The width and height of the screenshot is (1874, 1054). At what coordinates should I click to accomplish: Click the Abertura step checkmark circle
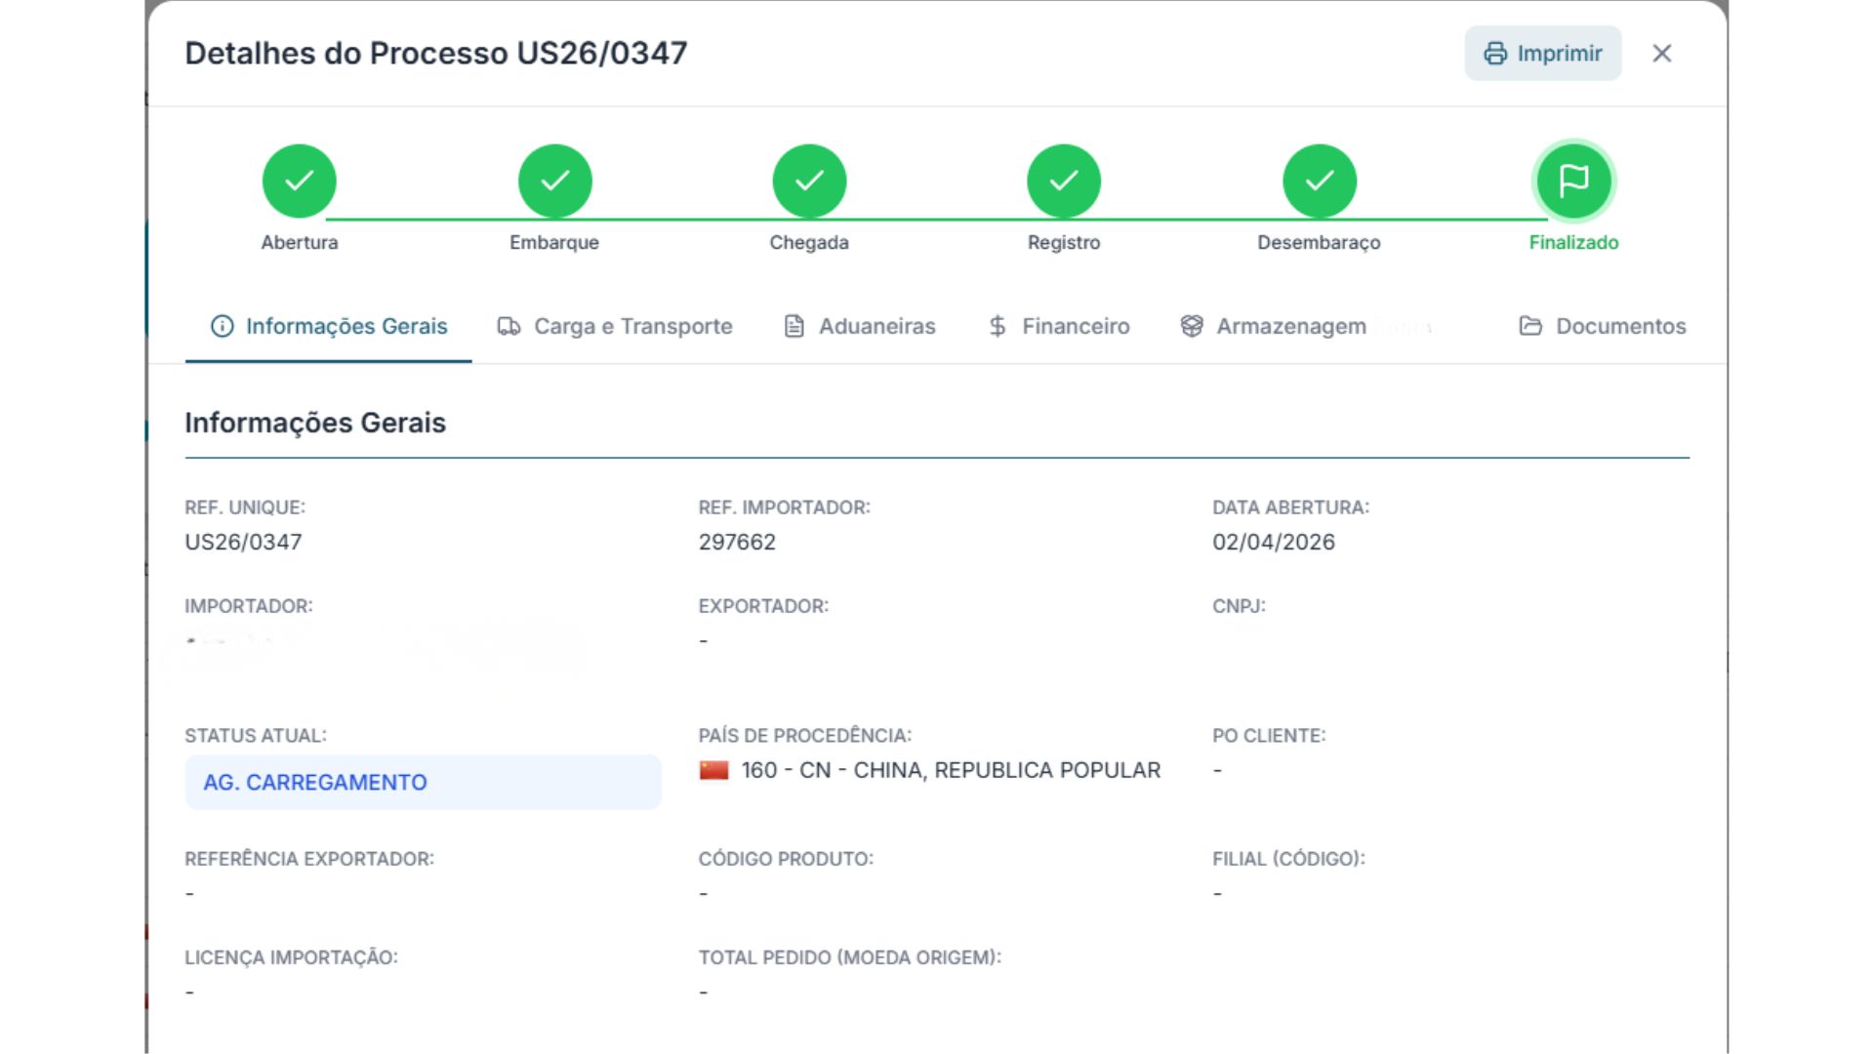point(300,181)
